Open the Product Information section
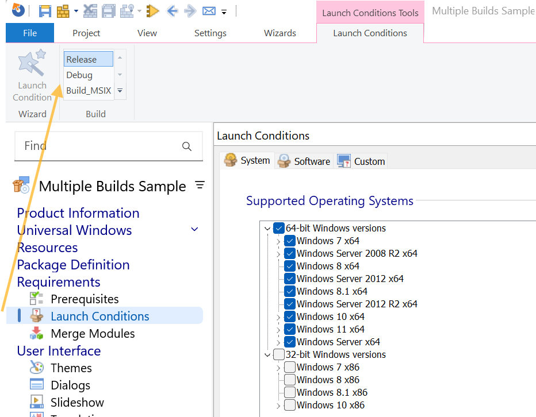 (x=78, y=213)
